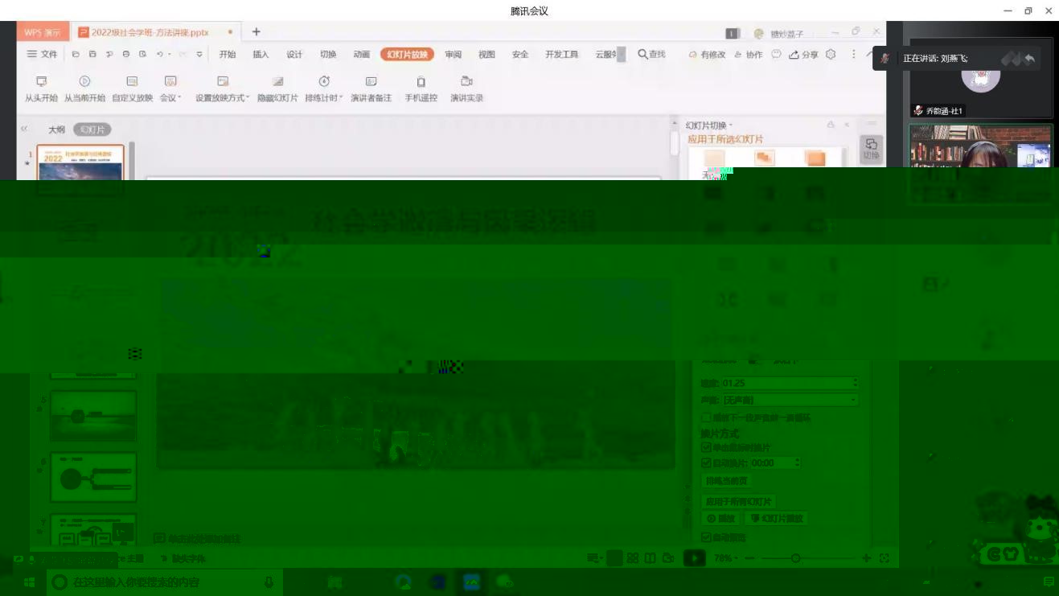Viewport: 1059px width, 596px height.
Task: Click the WPS 演示 home tab
Action: point(43,32)
